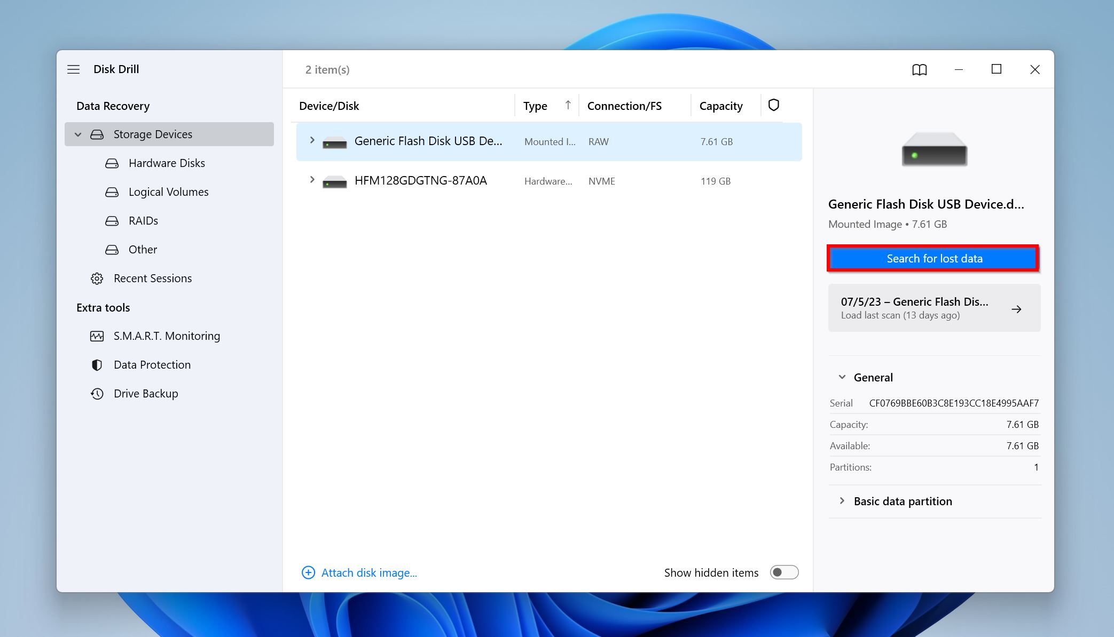This screenshot has width=1114, height=637.
Task: Open S.M.A.R.T. Monitoring tool
Action: pos(167,335)
